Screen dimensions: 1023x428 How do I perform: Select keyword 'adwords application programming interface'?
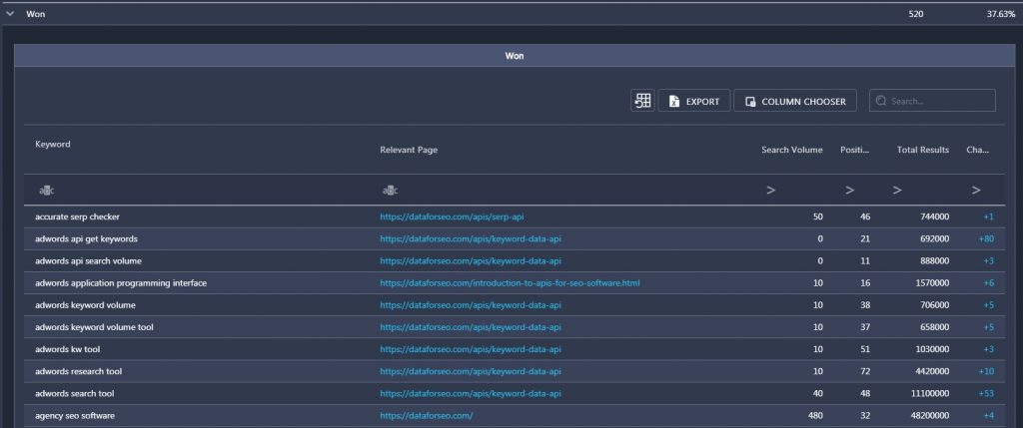pos(121,283)
